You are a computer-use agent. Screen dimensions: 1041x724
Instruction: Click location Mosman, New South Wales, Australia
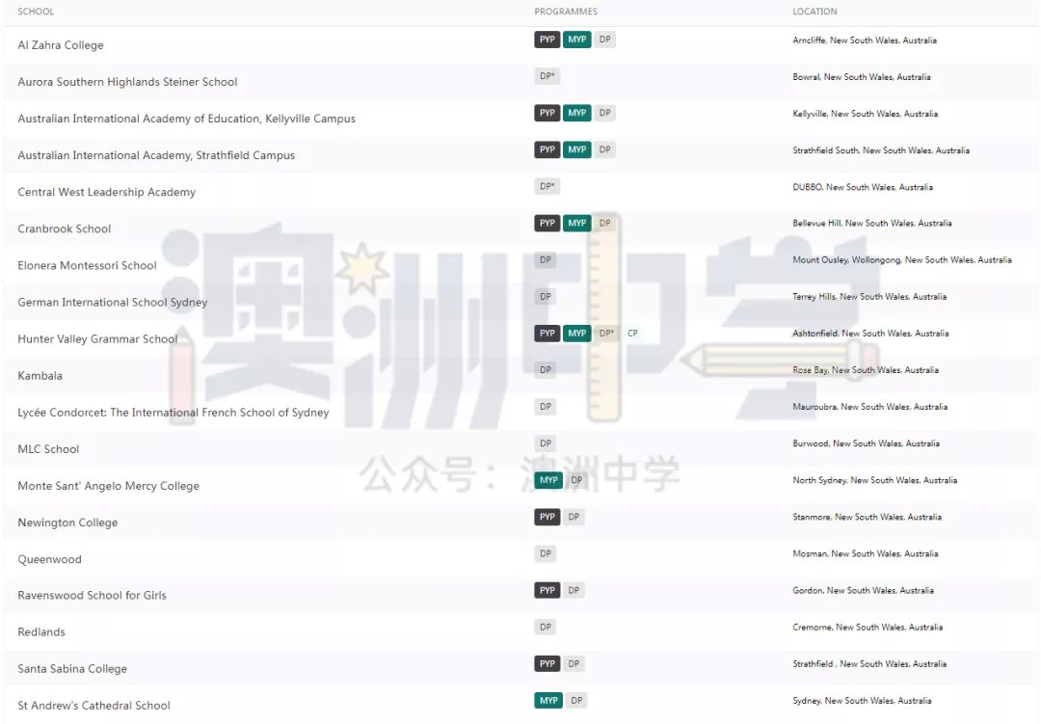(865, 554)
